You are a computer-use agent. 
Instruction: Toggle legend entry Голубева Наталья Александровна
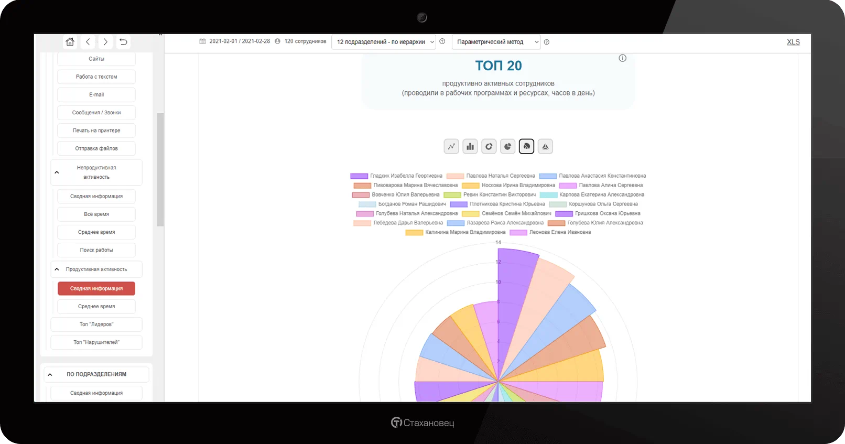pyautogui.click(x=407, y=214)
